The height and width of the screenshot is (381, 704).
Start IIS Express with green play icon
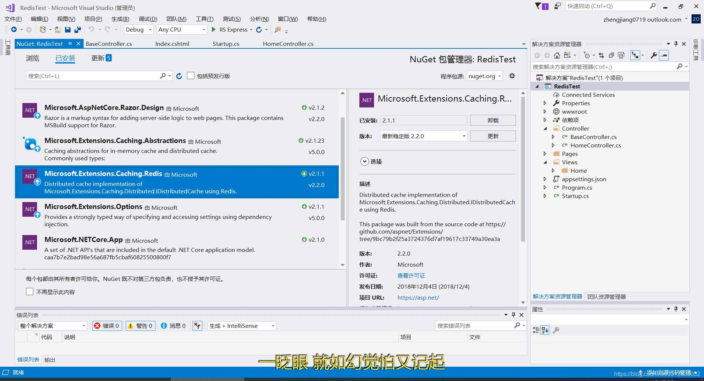(x=214, y=30)
